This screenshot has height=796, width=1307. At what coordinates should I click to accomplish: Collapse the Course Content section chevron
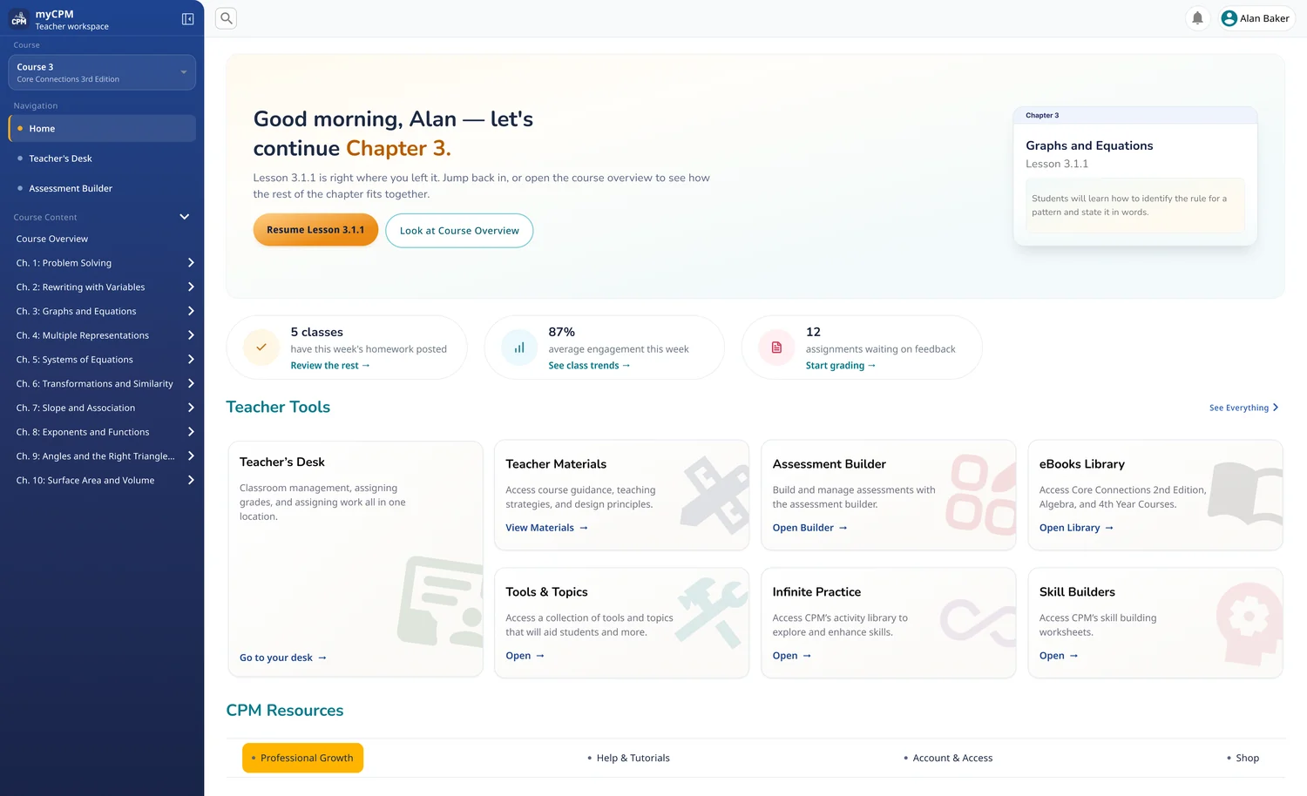coord(185,217)
